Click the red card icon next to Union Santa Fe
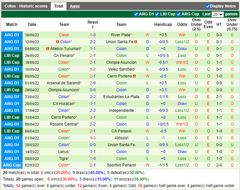Image resolution: width=240 pixels, height=190 pixels. [135, 42]
